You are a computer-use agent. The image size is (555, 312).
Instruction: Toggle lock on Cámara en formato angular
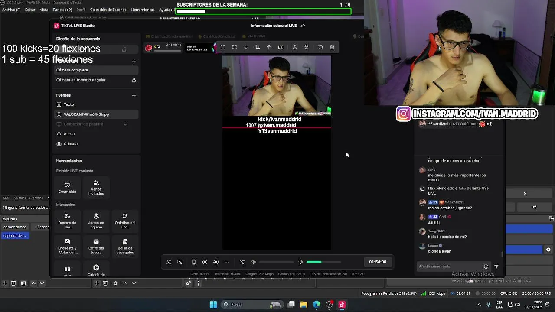pyautogui.click(x=134, y=80)
